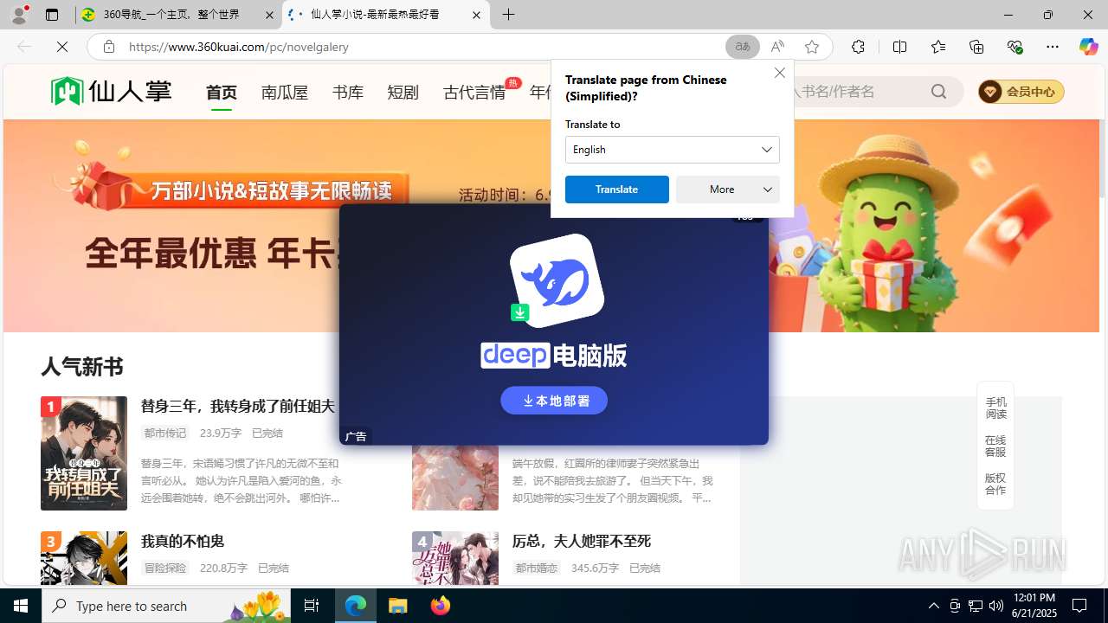Click the Edge profile icon
The height and width of the screenshot is (623, 1108).
(19, 15)
